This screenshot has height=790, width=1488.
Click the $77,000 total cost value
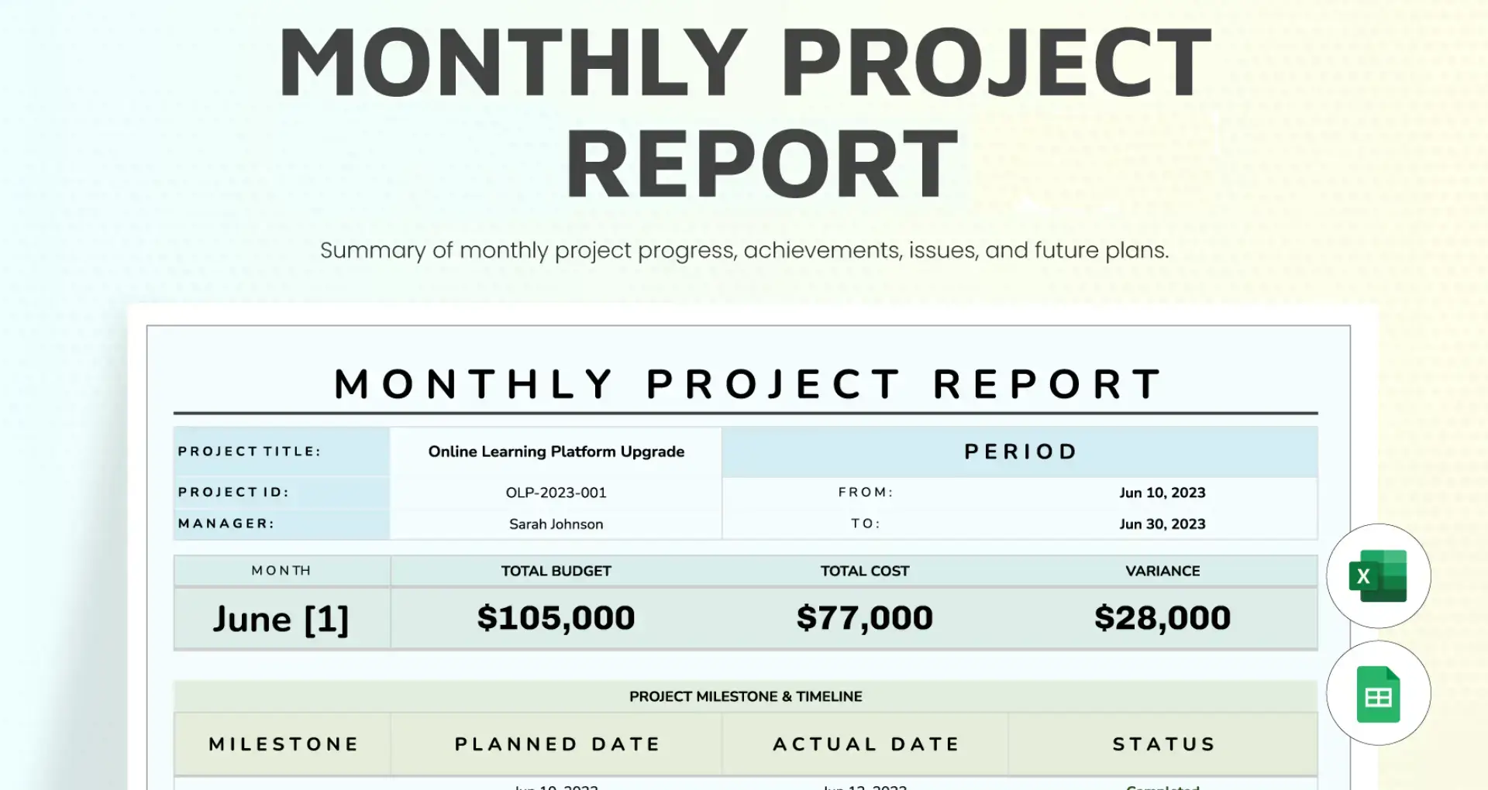pos(864,618)
